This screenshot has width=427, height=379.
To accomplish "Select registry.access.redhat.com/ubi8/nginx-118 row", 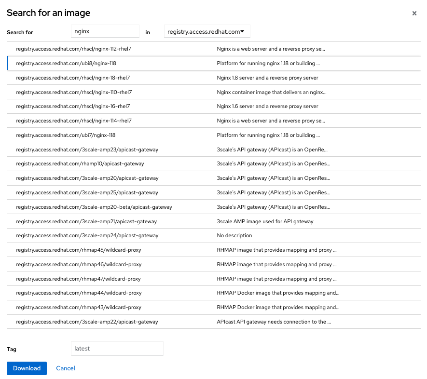I will tap(213, 63).
